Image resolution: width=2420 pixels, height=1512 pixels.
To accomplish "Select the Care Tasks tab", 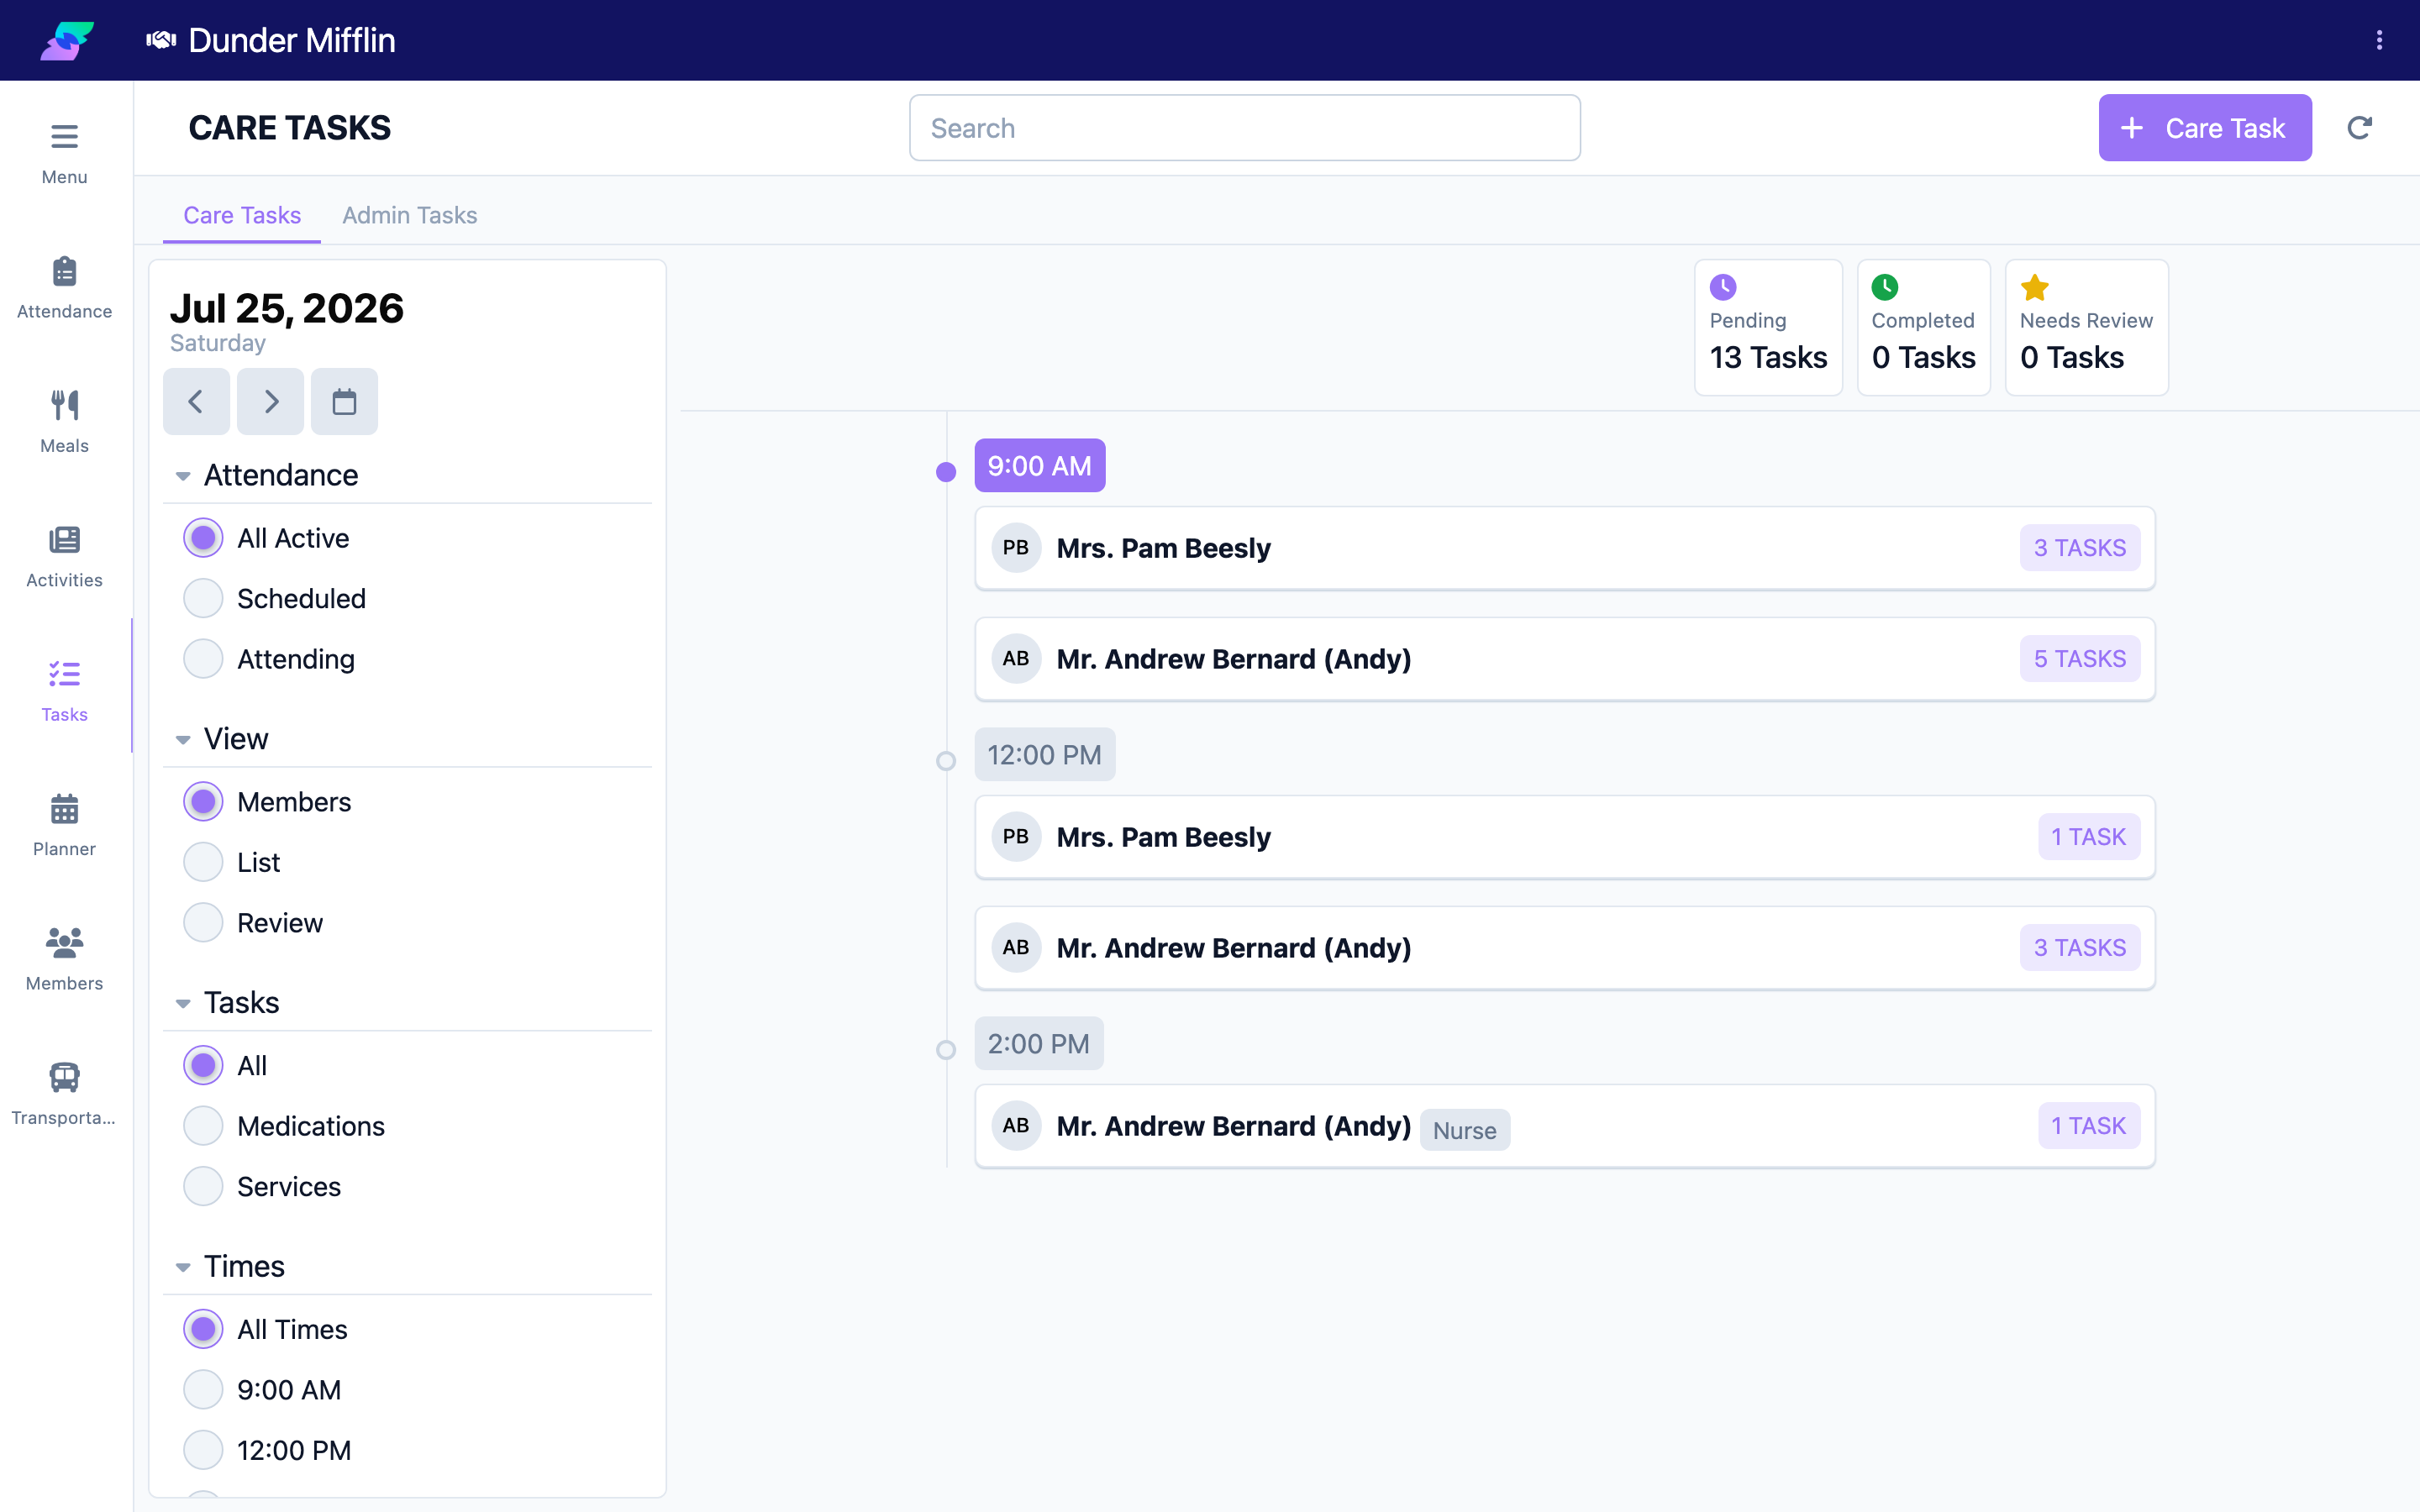I will coord(242,215).
